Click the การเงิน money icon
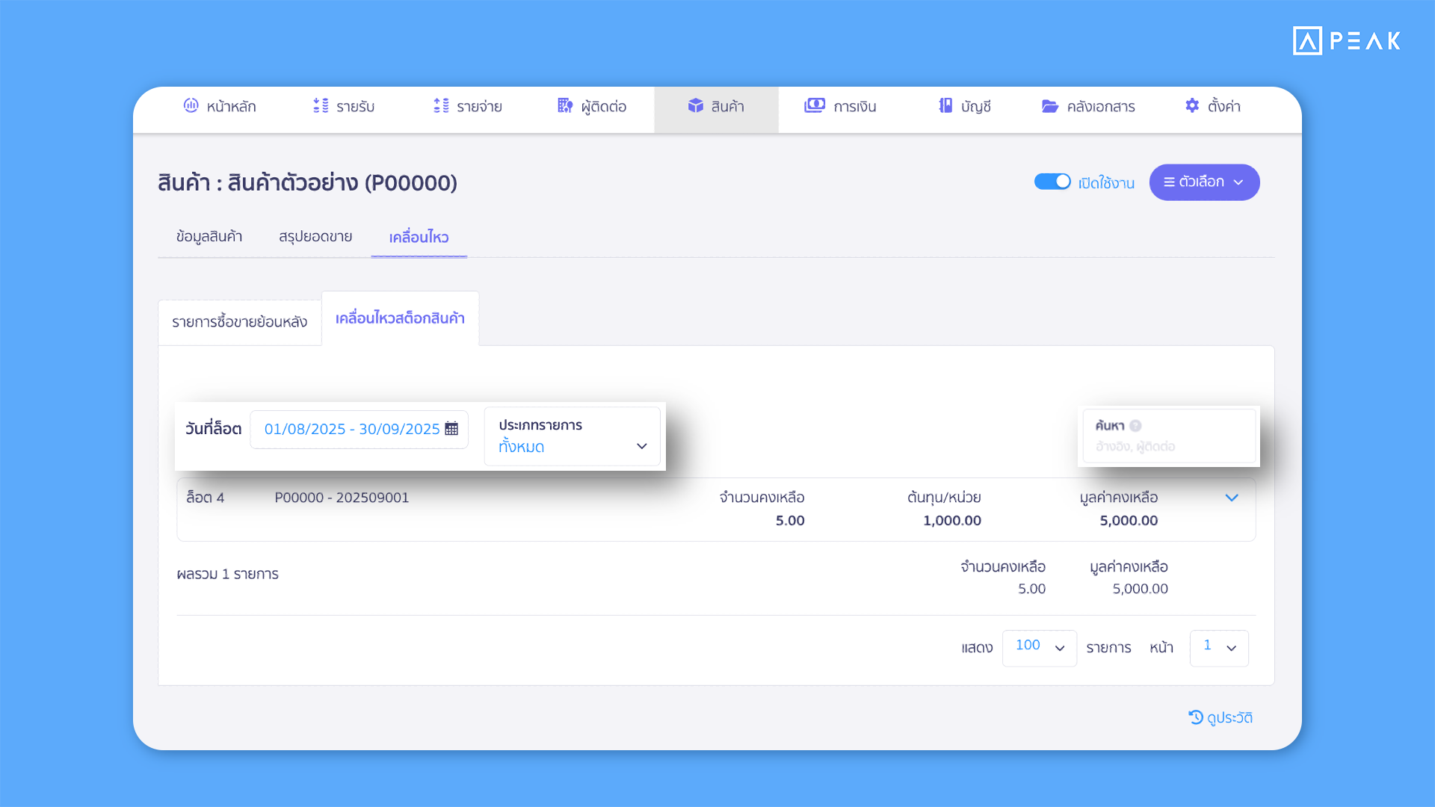Screen dimensions: 1435x807 tap(814, 105)
